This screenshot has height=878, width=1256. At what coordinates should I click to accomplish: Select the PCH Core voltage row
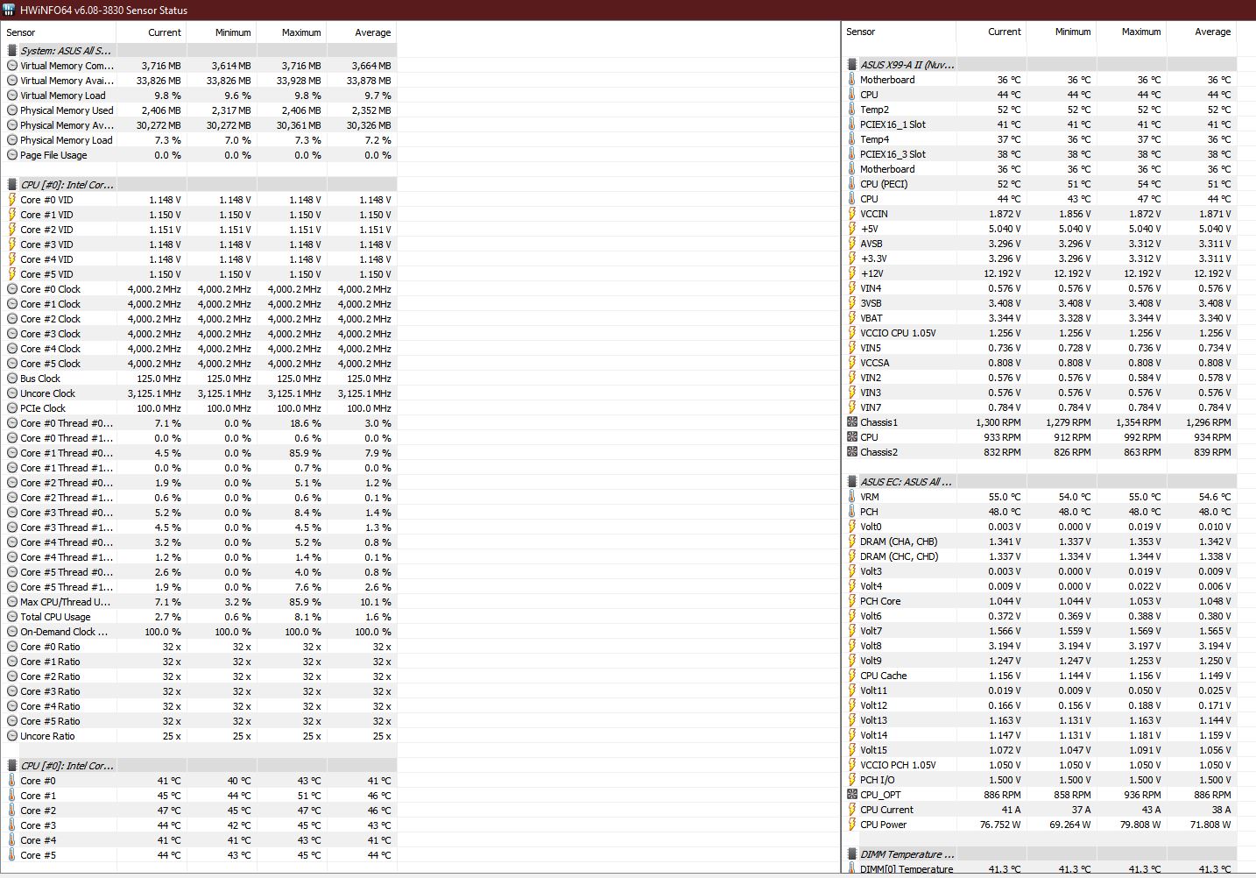[x=1041, y=601]
